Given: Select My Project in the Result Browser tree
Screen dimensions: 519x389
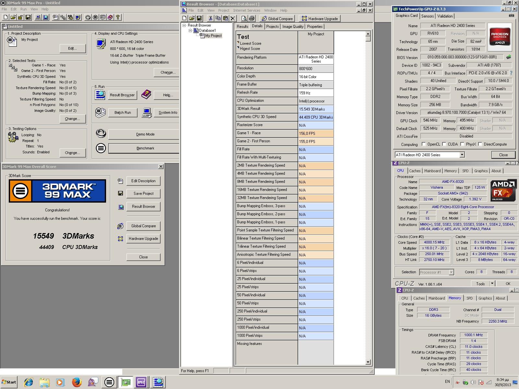Looking at the screenshot, I should point(213,36).
